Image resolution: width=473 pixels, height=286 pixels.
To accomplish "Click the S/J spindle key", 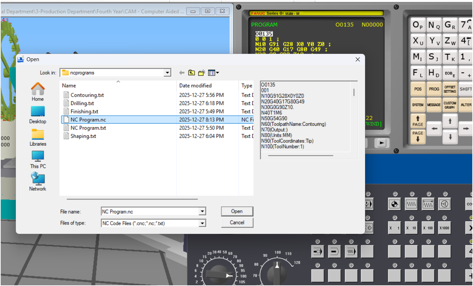I will (x=434, y=57).
